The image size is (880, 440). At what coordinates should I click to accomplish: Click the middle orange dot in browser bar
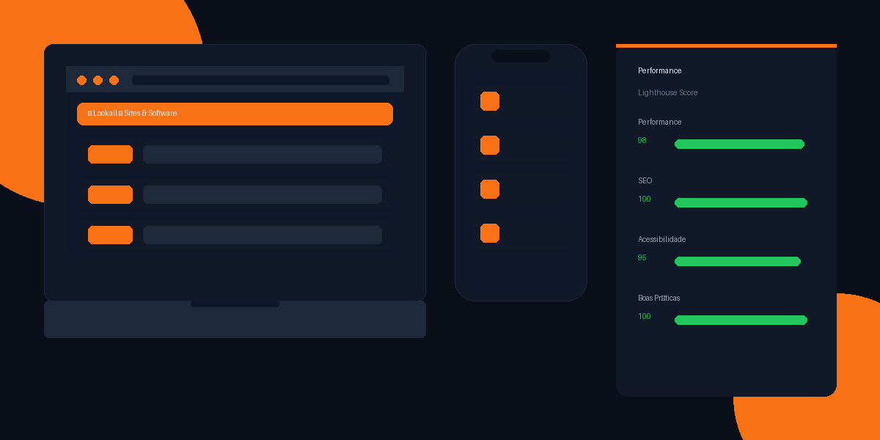pos(98,80)
